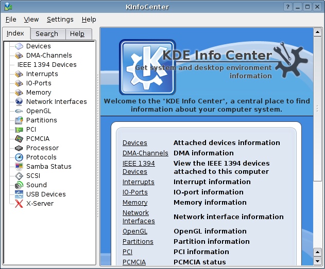325x269 pixels.
Task: Switch to the Help tab in sidebar
Action: pyautogui.click(x=79, y=34)
